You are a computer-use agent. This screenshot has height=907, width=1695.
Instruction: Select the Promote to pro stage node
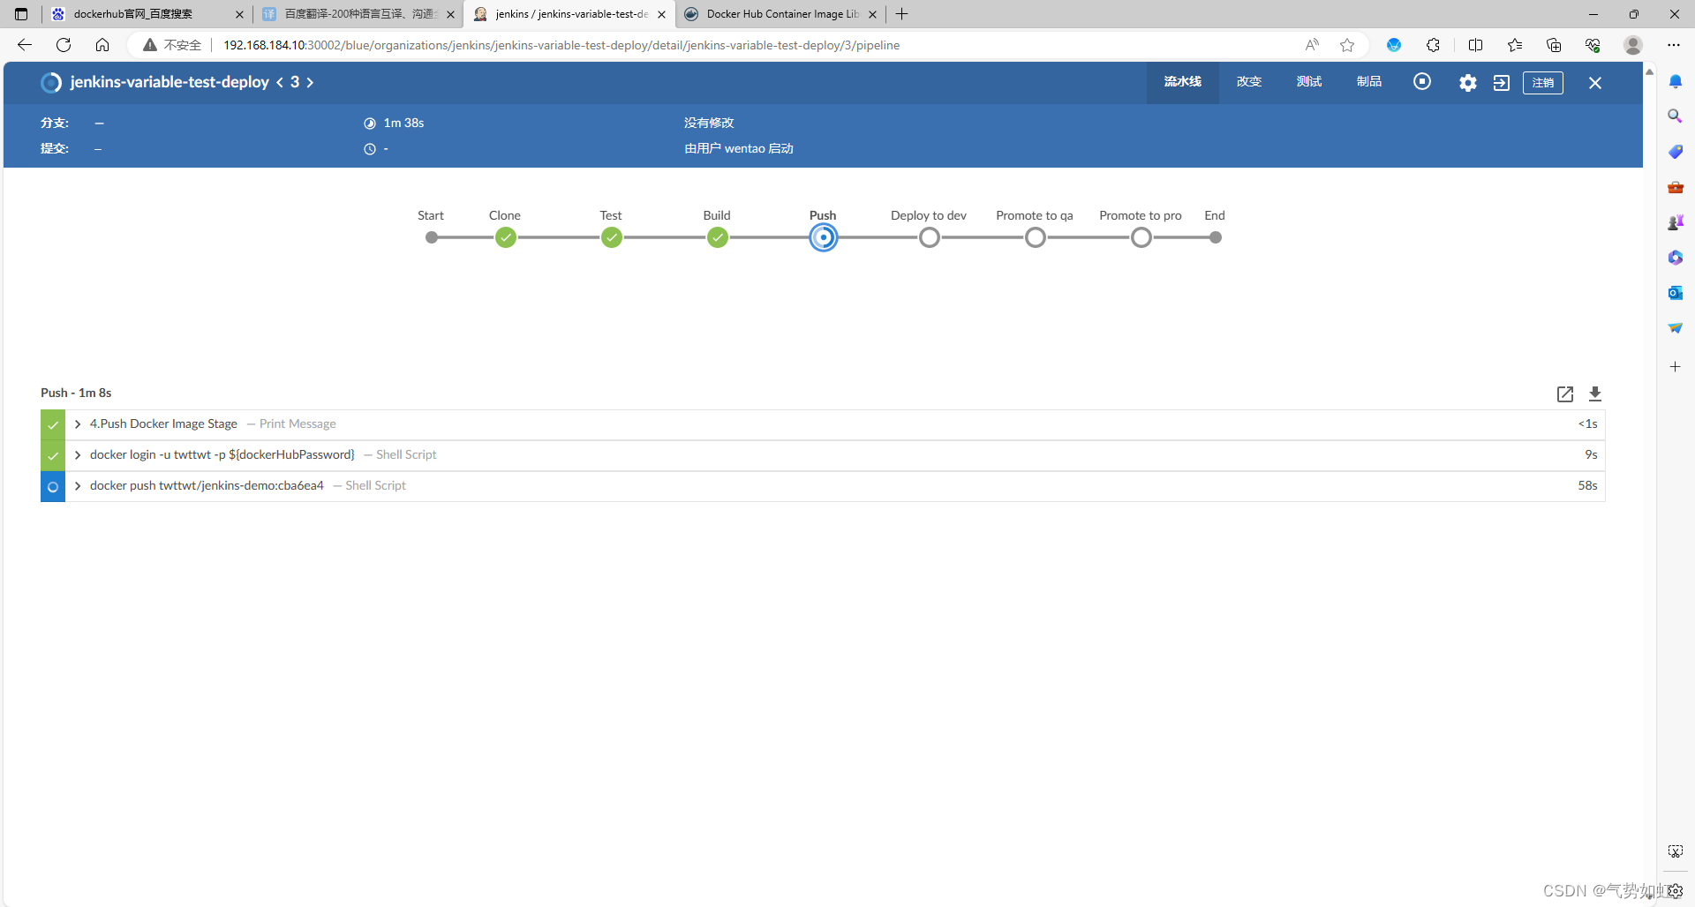(1141, 237)
